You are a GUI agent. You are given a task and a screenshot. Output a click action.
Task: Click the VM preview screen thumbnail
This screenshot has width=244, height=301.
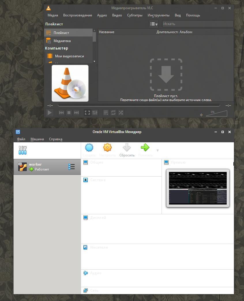(x=198, y=188)
